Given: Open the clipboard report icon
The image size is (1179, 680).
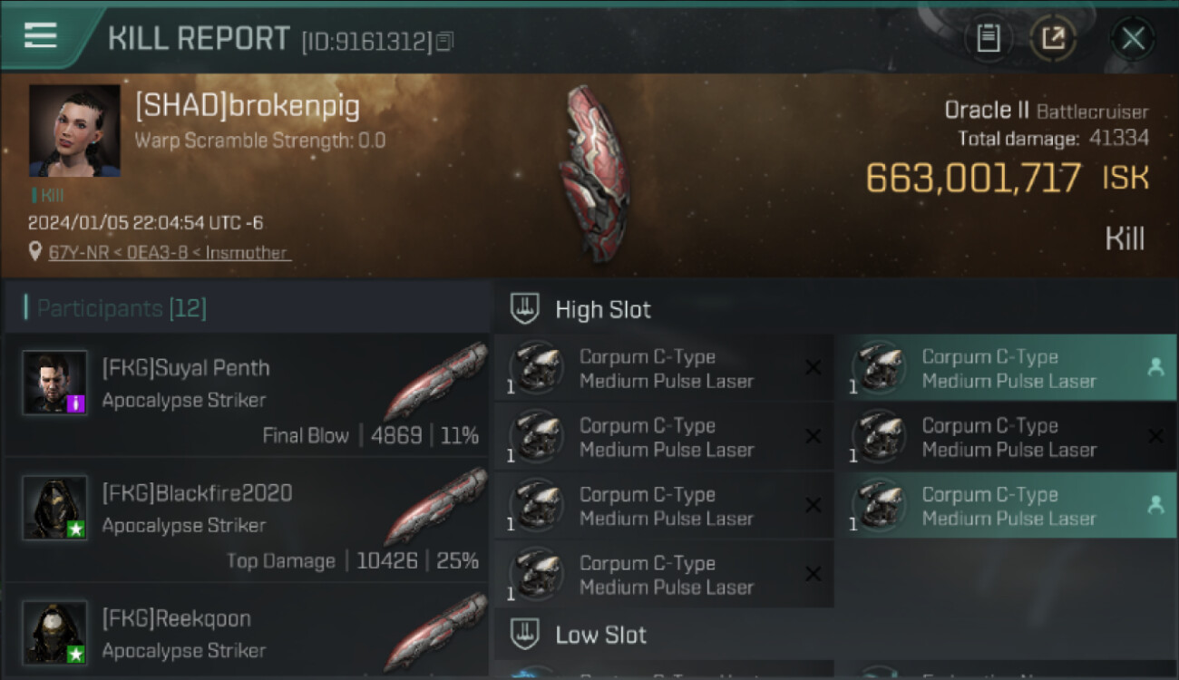Looking at the screenshot, I should coord(988,38).
